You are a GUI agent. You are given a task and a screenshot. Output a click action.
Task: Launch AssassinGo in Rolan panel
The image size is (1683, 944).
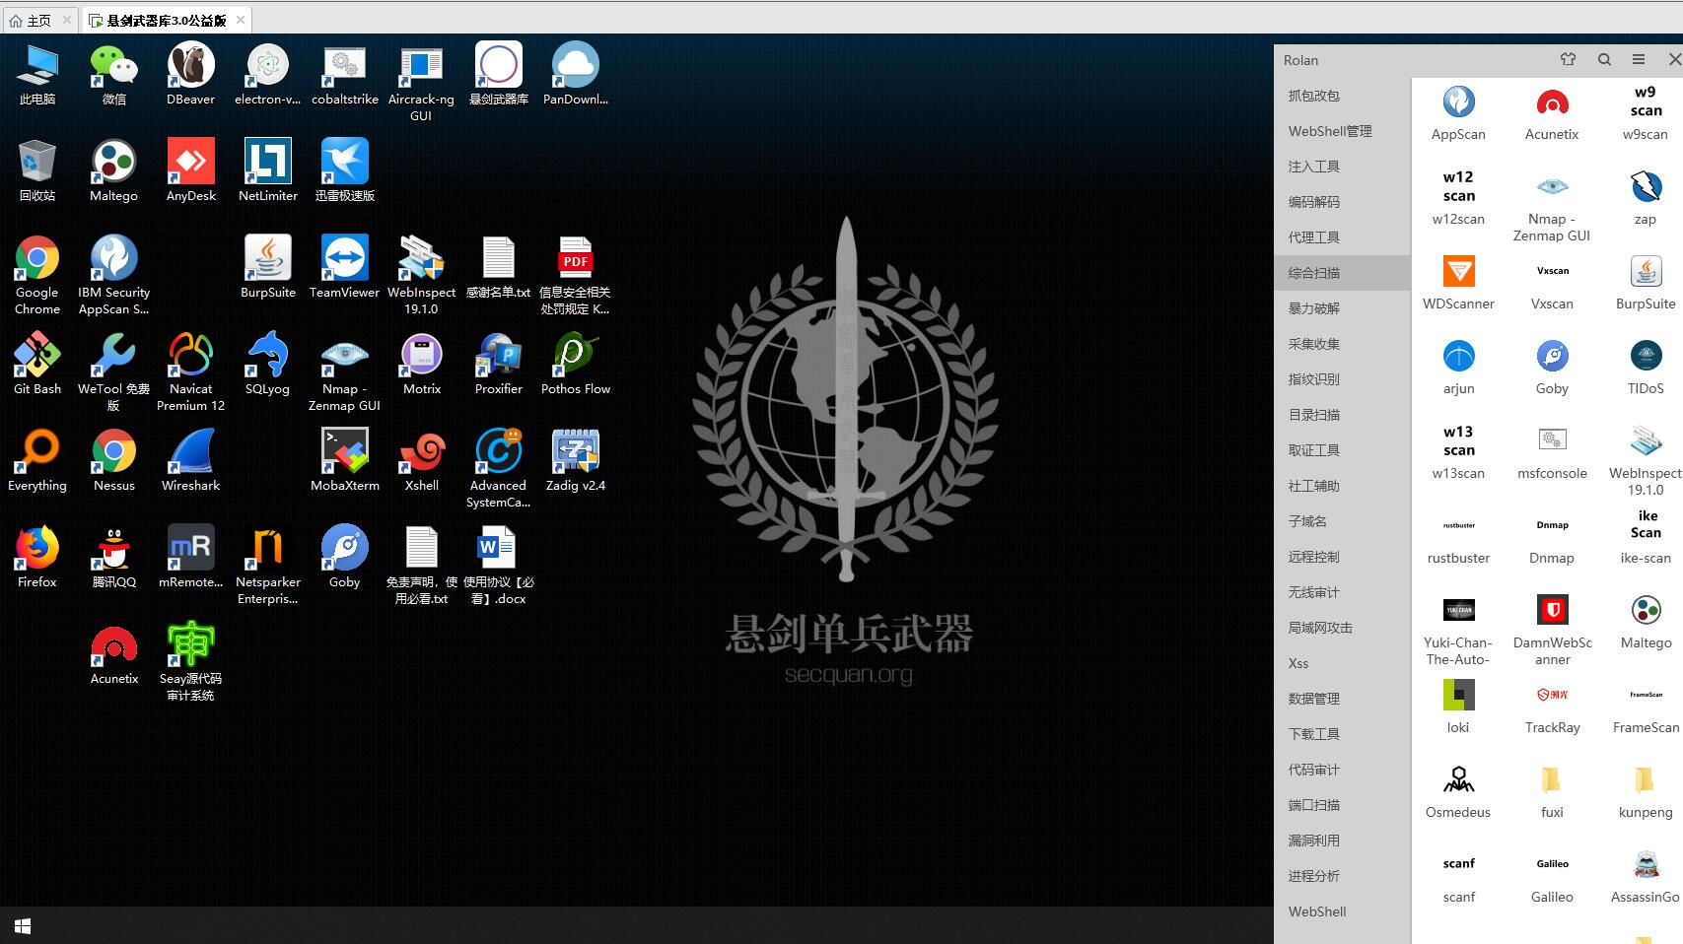coord(1646,876)
